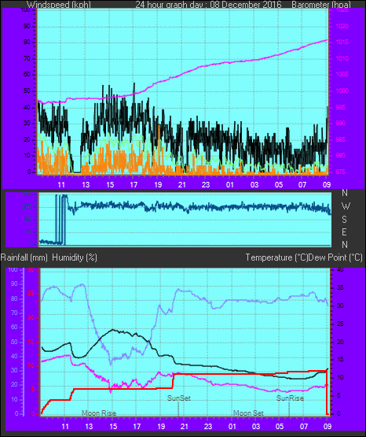
Task: Click the "Rainfall (mm)" label
Action: pos(24,257)
